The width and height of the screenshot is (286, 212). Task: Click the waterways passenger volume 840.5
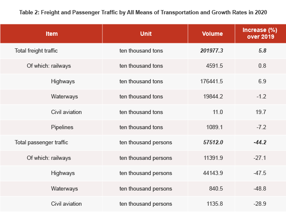(x=215, y=188)
